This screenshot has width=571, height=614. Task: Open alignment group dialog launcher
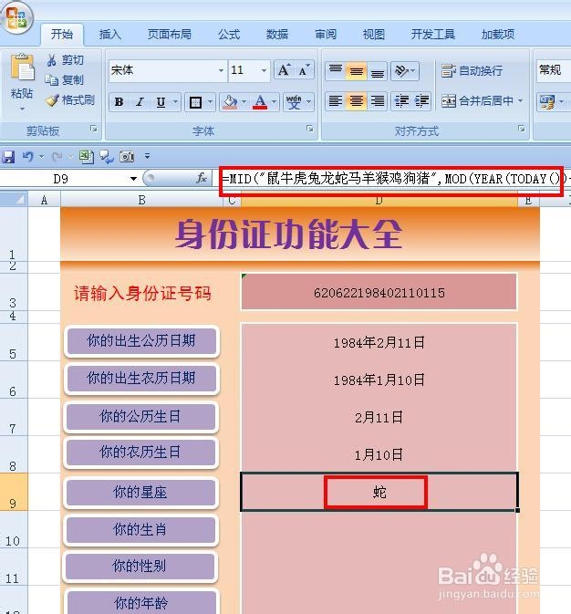click(x=521, y=129)
